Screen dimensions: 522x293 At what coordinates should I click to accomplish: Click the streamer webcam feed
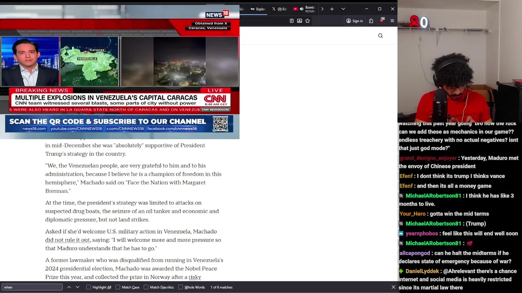tap(460, 61)
